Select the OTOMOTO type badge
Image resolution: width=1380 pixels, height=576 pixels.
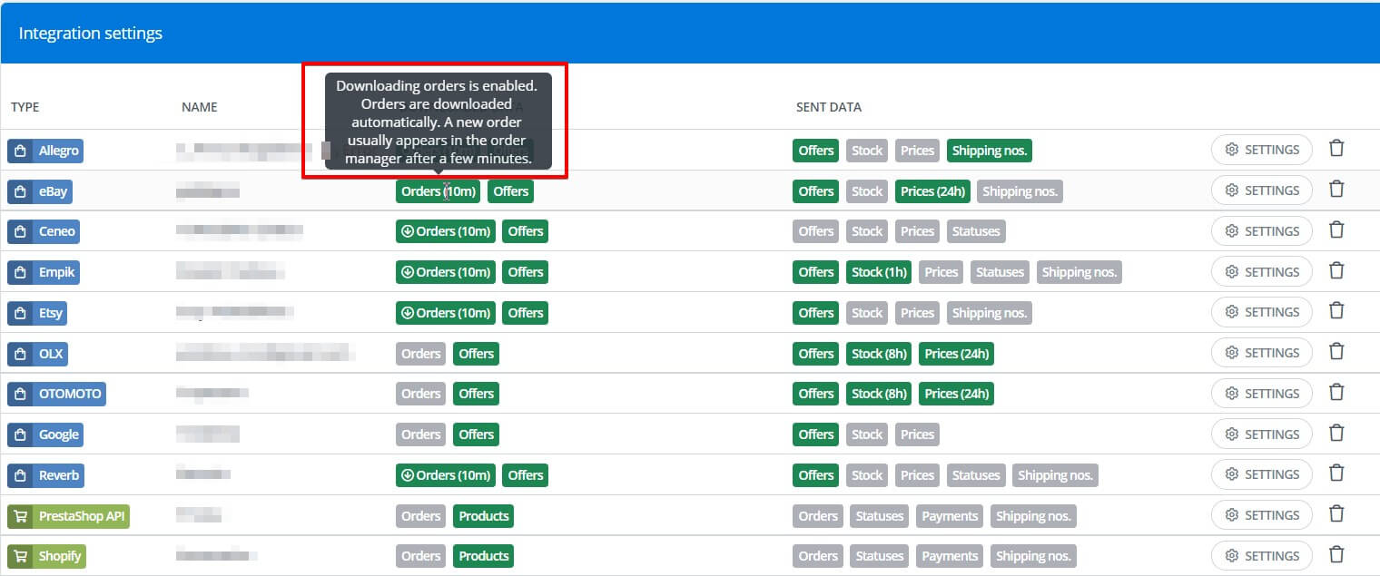(56, 394)
